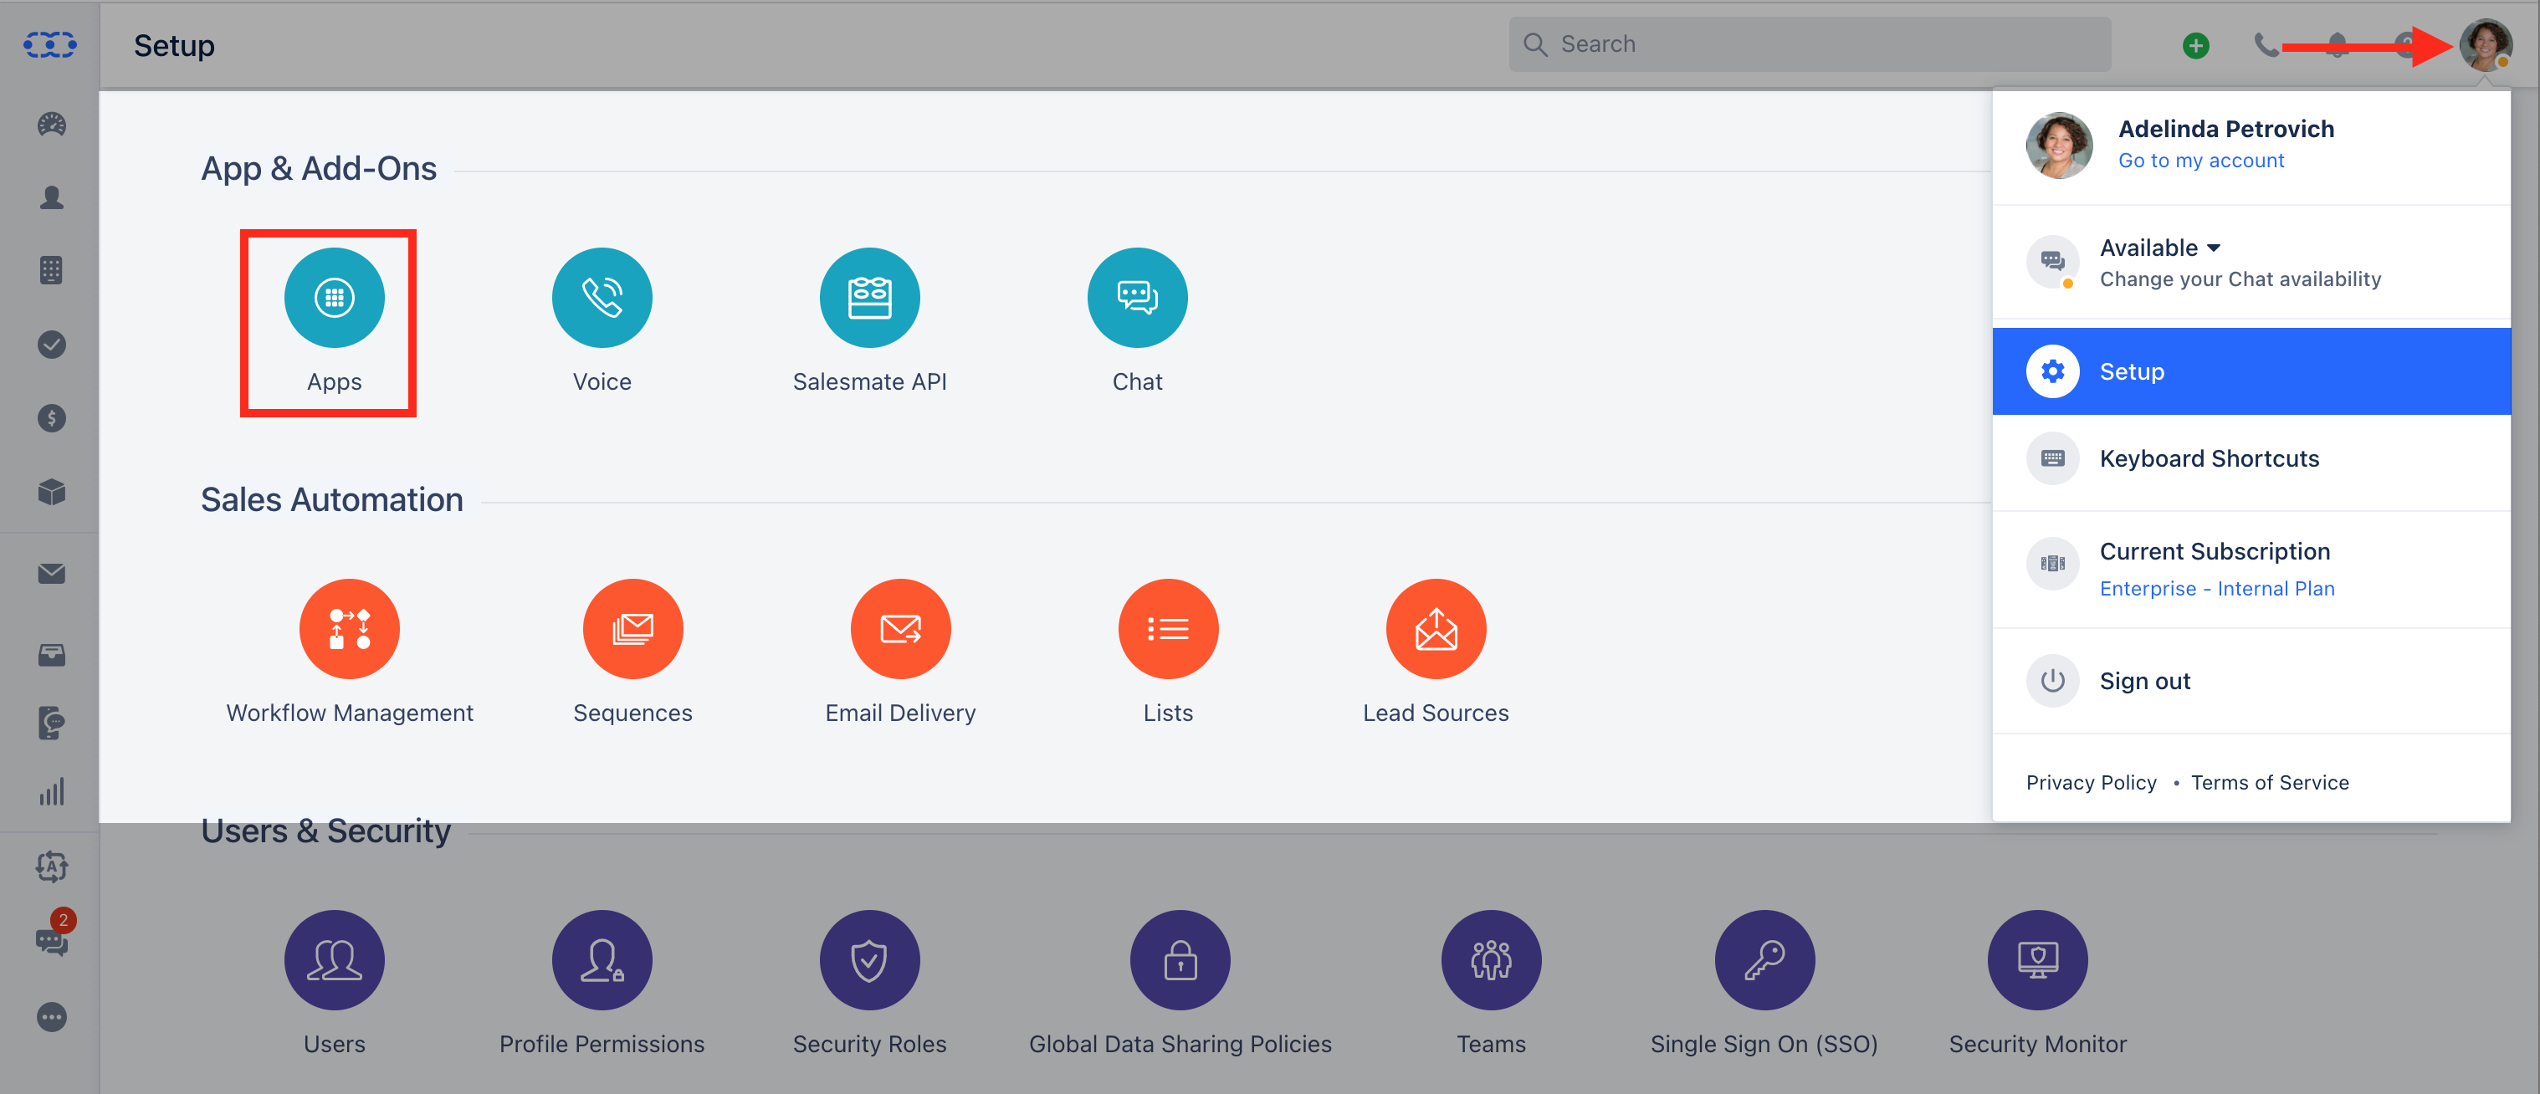Open Security Monitor
This screenshot has width=2540, height=1094.
pos(2037,960)
